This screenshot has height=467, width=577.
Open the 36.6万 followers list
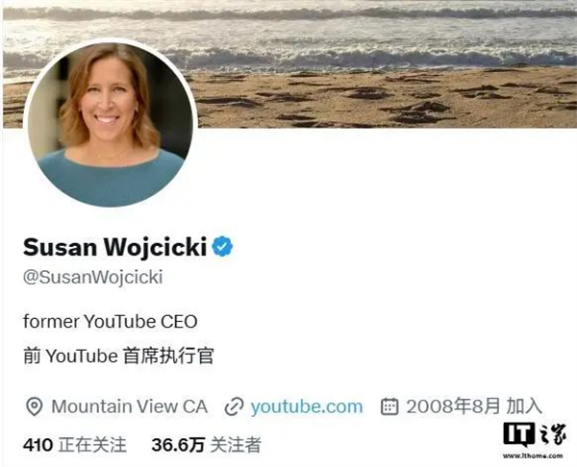point(206,445)
